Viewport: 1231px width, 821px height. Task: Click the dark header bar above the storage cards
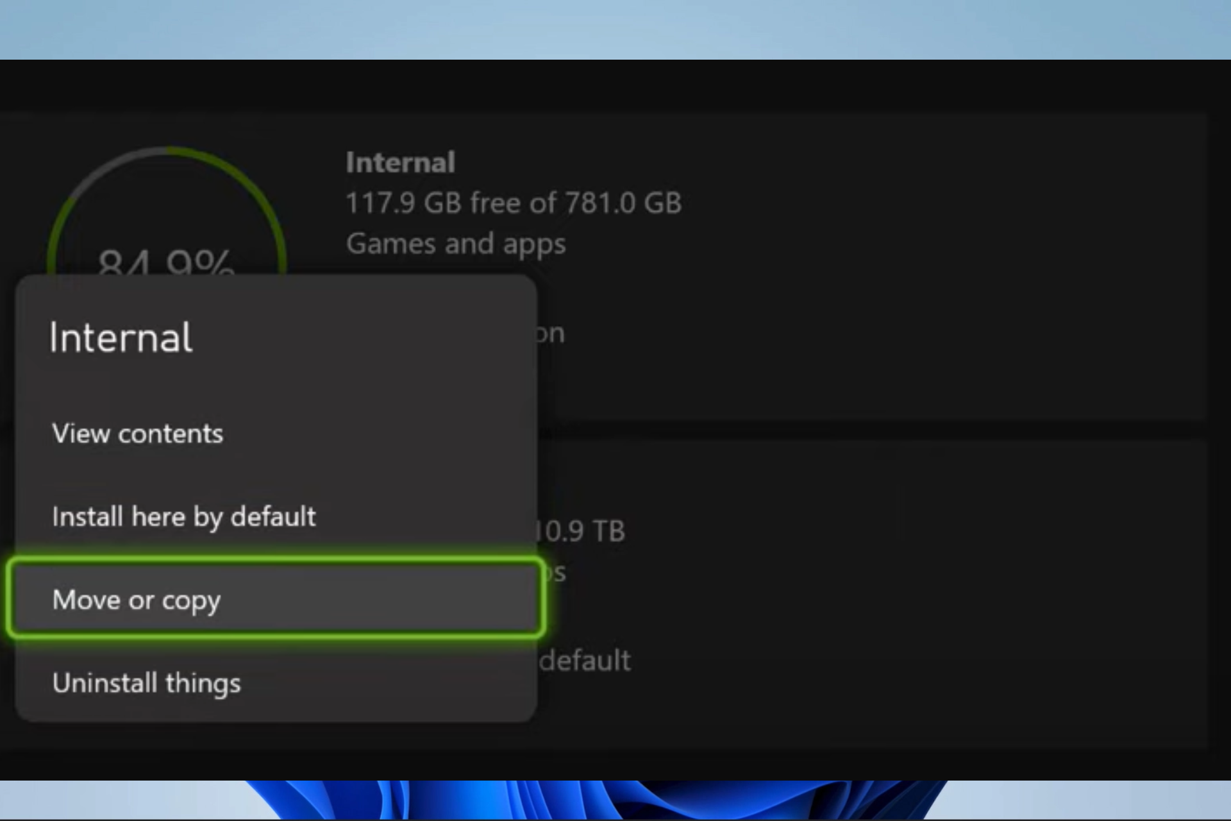[x=615, y=86]
